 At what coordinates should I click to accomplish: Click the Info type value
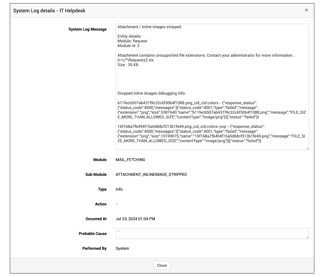tap(119, 189)
